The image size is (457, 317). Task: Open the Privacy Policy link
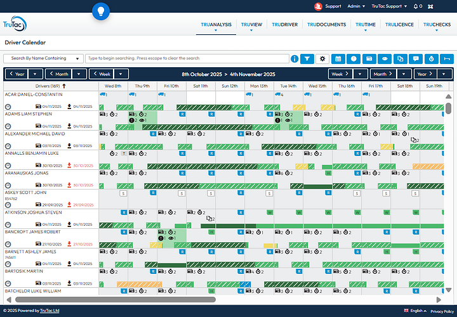pyautogui.click(x=442, y=311)
